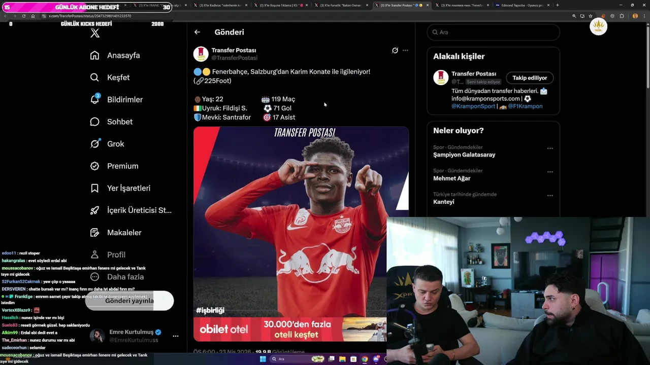Viewport: 650px width, 365px height.
Task: Open Sohbet chat messages
Action: coord(111,122)
